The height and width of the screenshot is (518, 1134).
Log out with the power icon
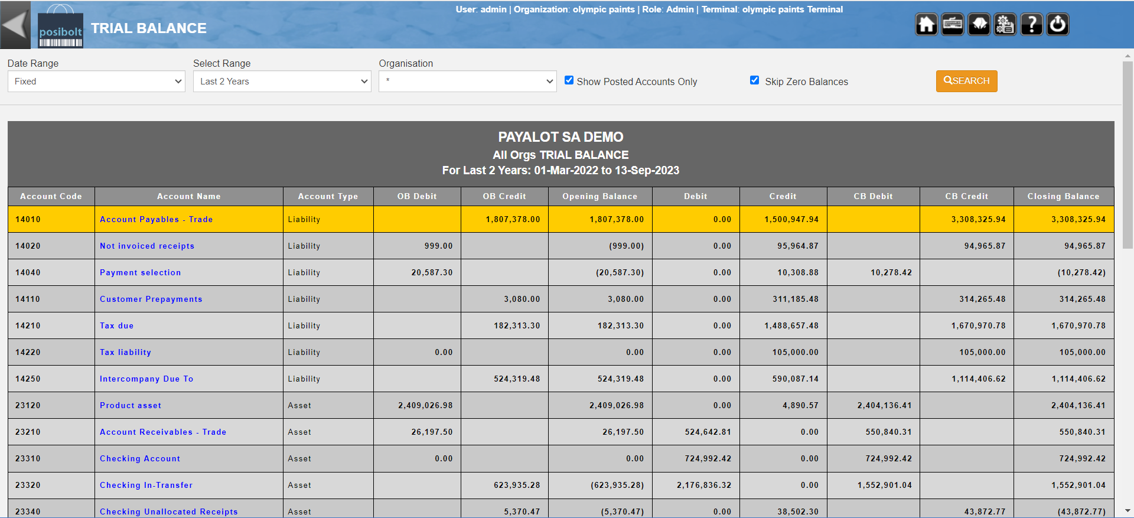click(x=1058, y=25)
